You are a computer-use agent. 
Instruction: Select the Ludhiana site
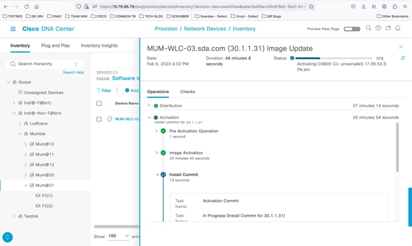point(38,124)
